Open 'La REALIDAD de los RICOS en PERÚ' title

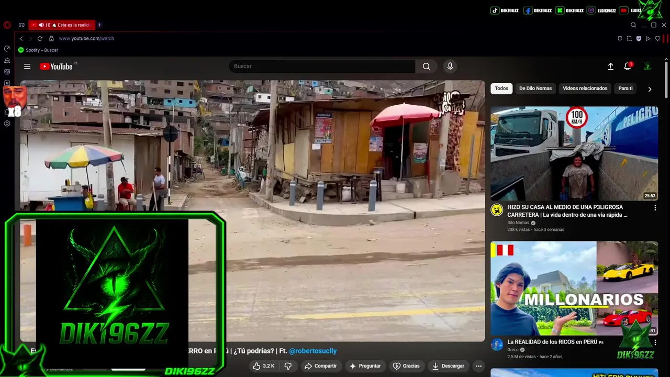click(x=555, y=342)
